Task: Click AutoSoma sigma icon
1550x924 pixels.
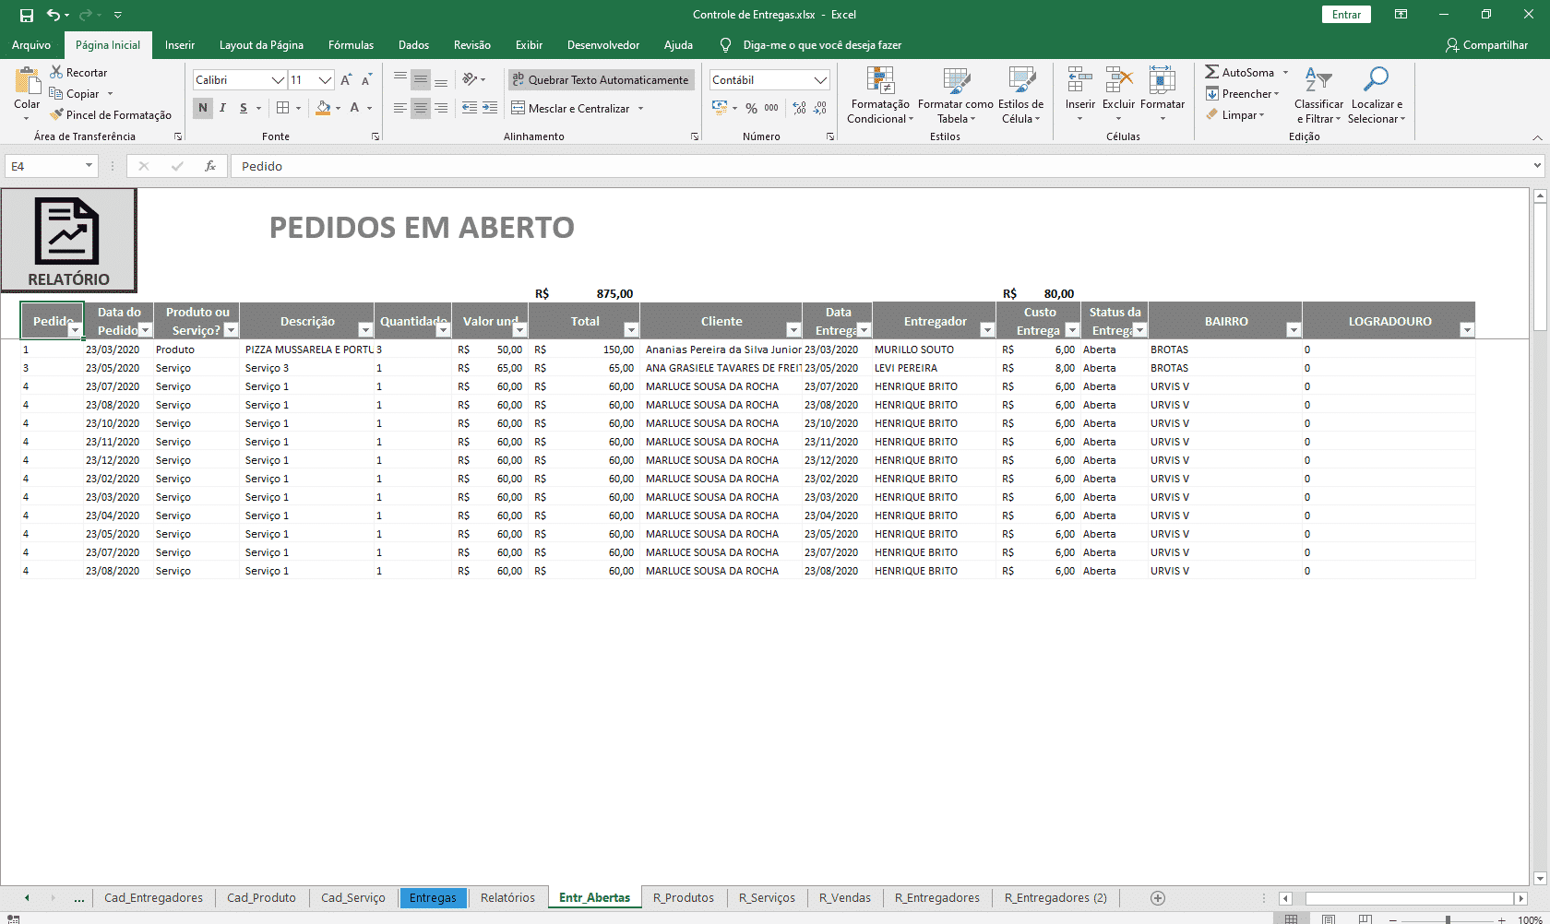Action: pos(1212,72)
